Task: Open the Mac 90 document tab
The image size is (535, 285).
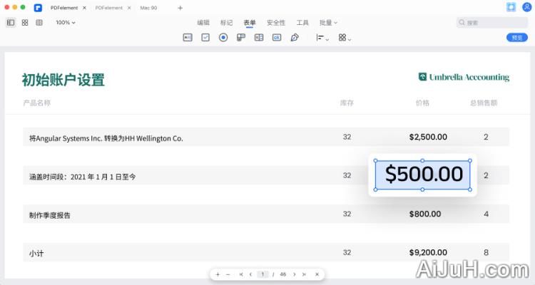Action: [x=148, y=8]
